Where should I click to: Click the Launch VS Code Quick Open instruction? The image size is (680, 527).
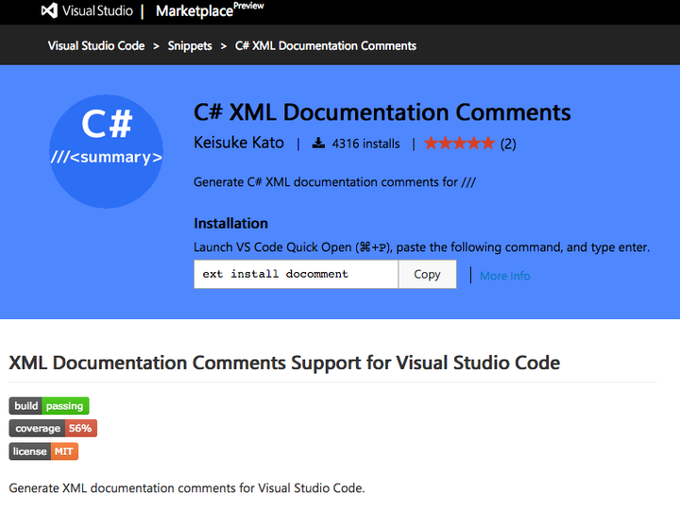tap(421, 247)
